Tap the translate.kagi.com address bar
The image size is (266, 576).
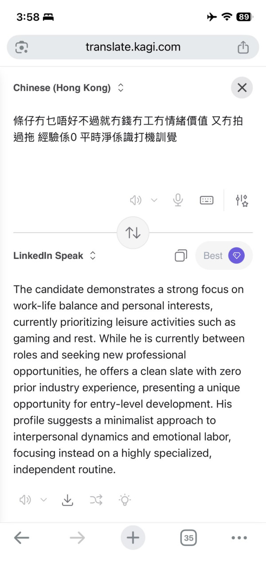(133, 47)
